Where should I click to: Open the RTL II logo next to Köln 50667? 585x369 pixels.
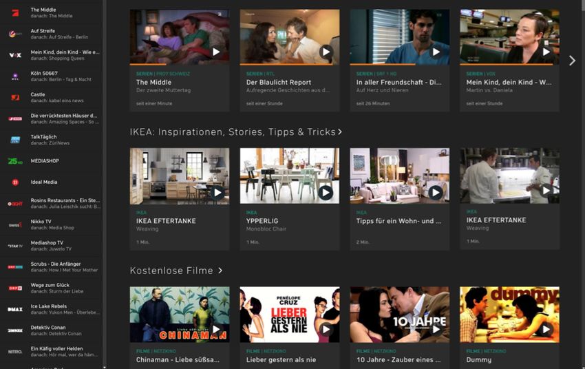15,76
